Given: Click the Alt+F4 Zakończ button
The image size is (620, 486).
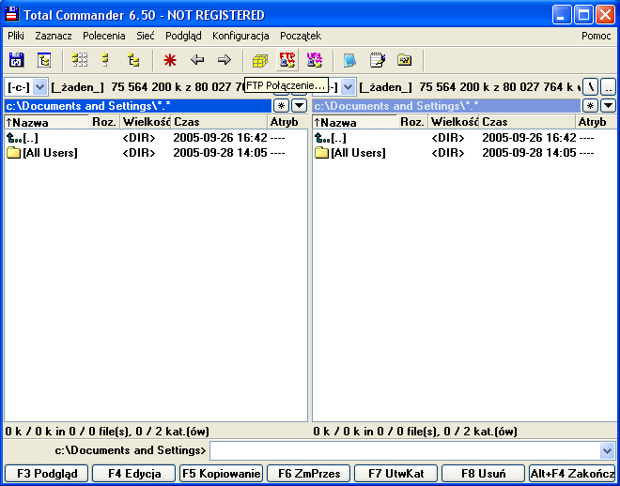Looking at the screenshot, I should click(x=572, y=474).
